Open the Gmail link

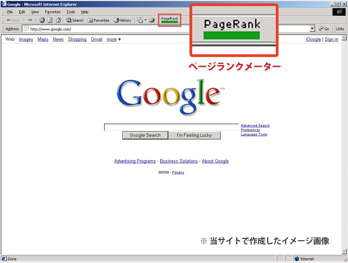(x=97, y=39)
